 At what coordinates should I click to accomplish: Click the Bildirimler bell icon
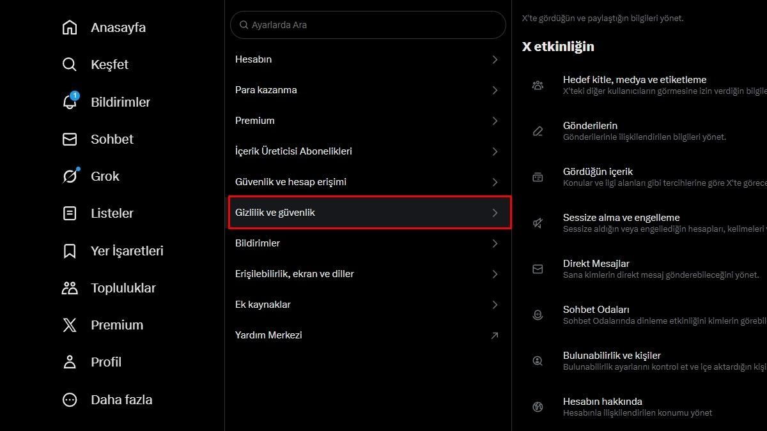(x=70, y=102)
